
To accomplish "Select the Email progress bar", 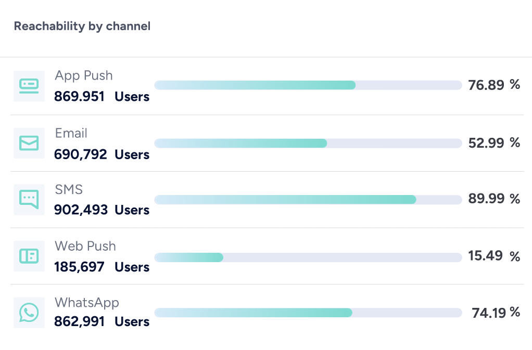I will pos(308,142).
